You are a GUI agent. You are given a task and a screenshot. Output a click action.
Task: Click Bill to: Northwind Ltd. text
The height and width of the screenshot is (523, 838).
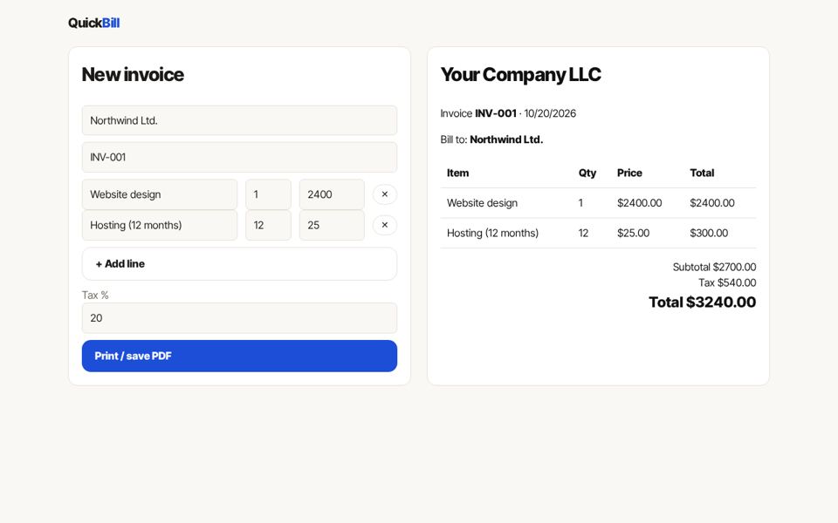(491, 139)
